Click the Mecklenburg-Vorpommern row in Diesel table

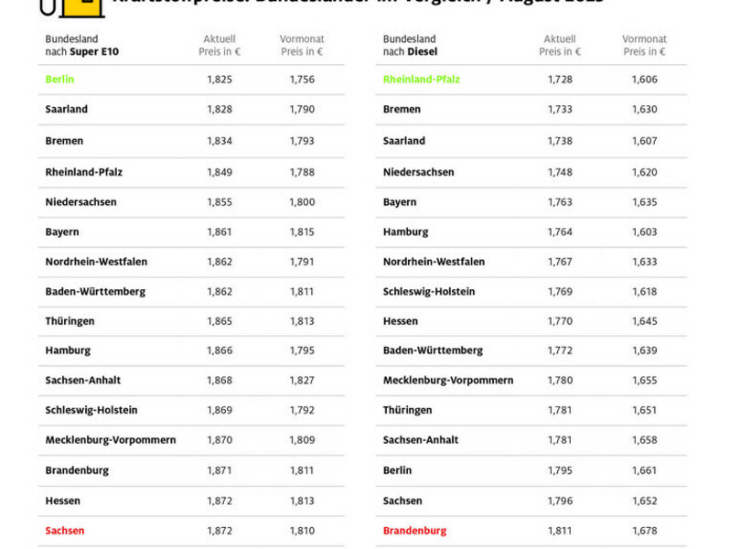(447, 381)
